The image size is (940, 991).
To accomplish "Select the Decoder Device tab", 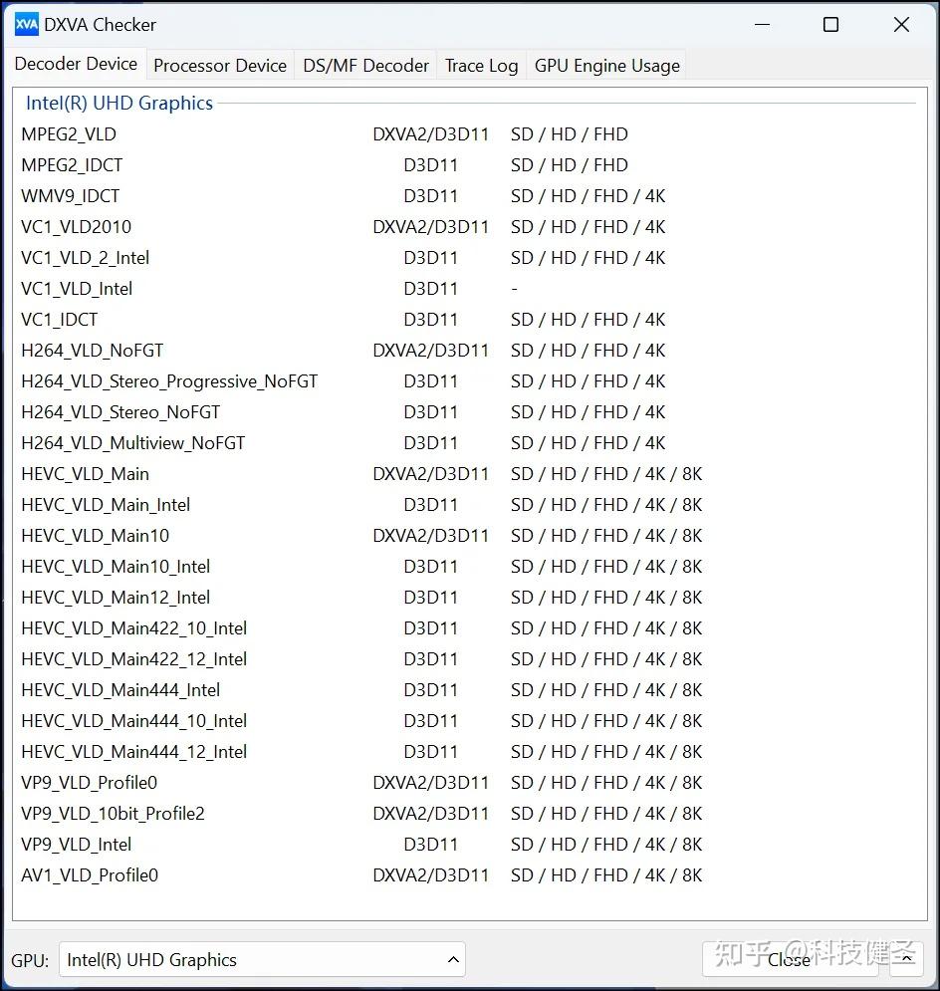I will pyautogui.click(x=76, y=64).
